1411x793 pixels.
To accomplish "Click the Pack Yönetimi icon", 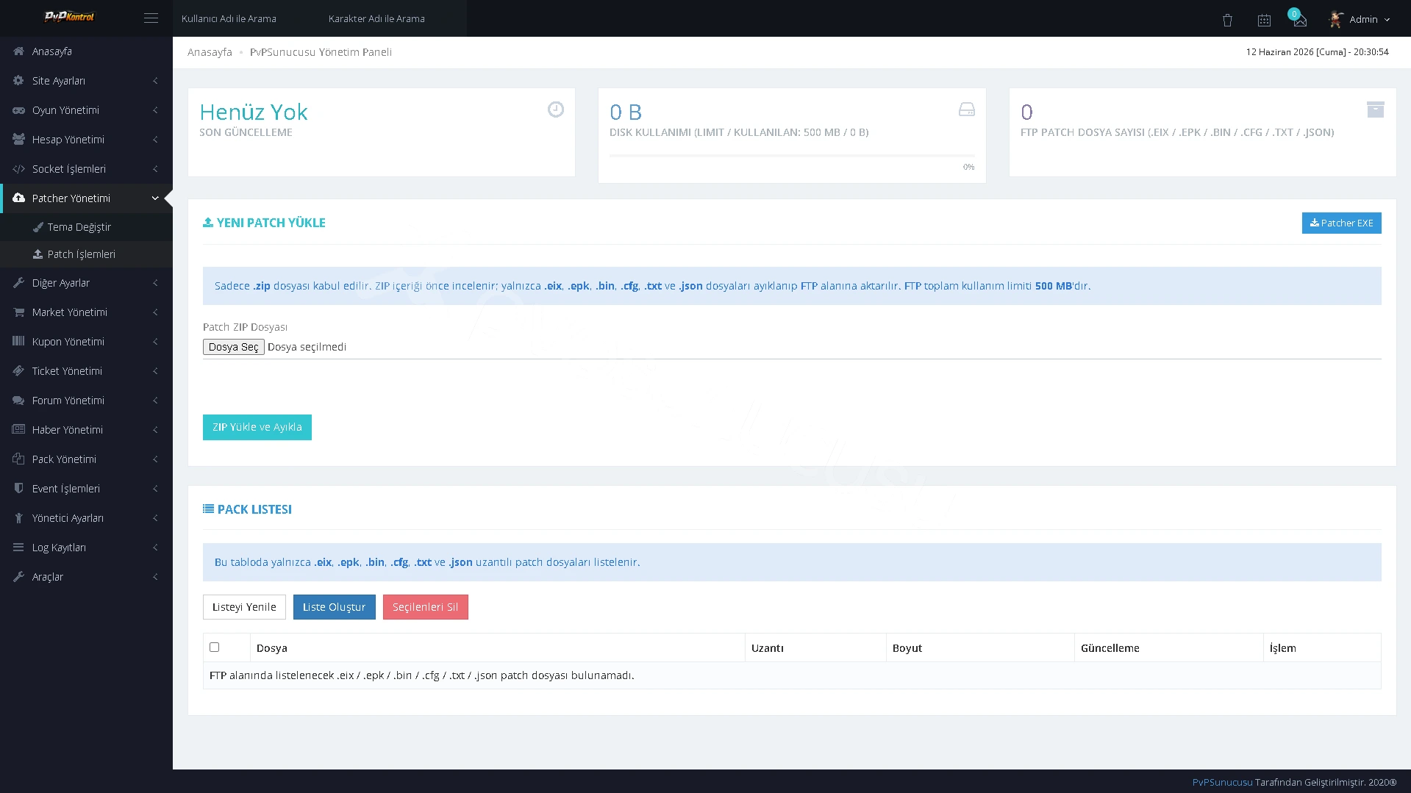I will click(x=18, y=459).
